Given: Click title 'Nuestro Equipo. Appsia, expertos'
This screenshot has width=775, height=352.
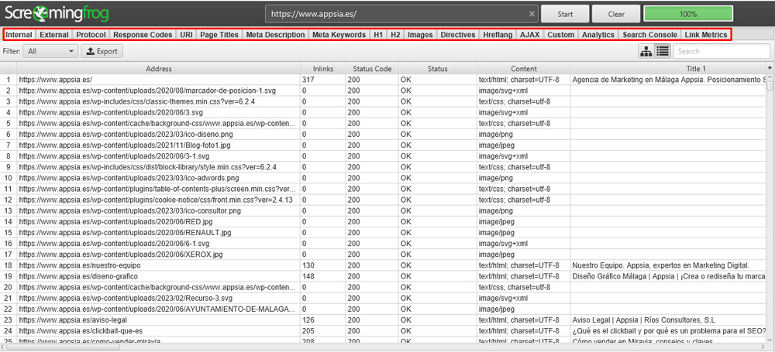Looking at the screenshot, I should 661,265.
